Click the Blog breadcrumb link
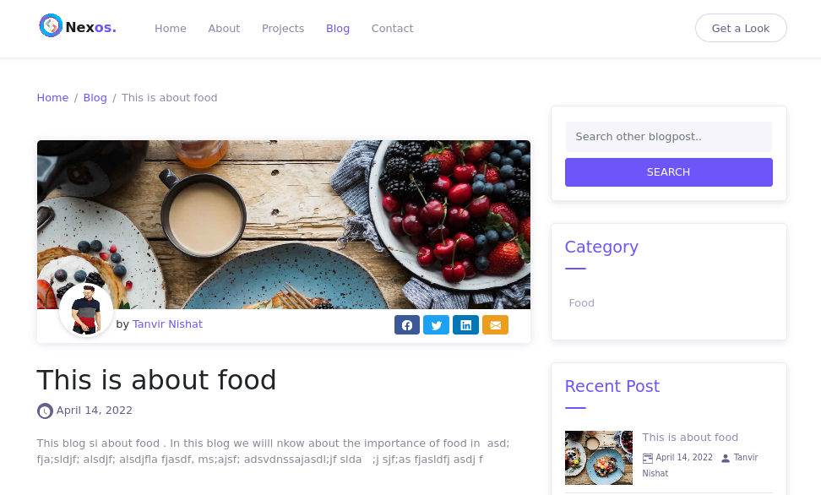This screenshot has width=821, height=495. [95, 98]
